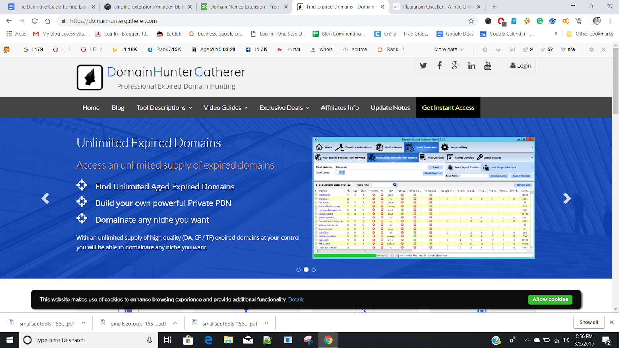Click the Login button
Screen dimensions: 619x348
521,66
